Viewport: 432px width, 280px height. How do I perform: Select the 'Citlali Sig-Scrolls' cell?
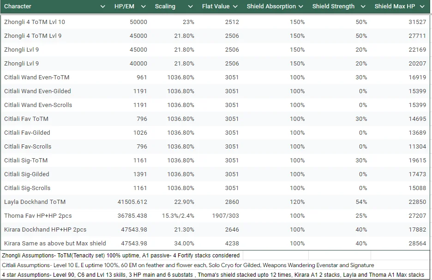click(x=27, y=188)
